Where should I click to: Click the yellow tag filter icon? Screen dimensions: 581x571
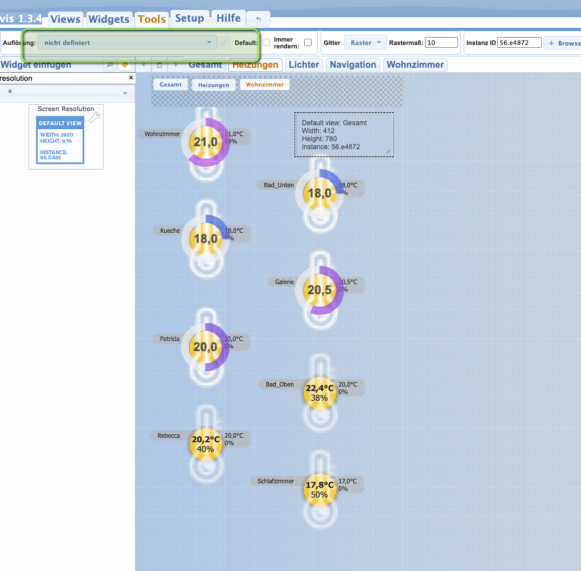tap(125, 65)
